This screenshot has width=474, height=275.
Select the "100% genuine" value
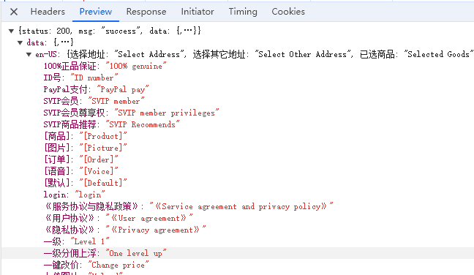click(136, 66)
